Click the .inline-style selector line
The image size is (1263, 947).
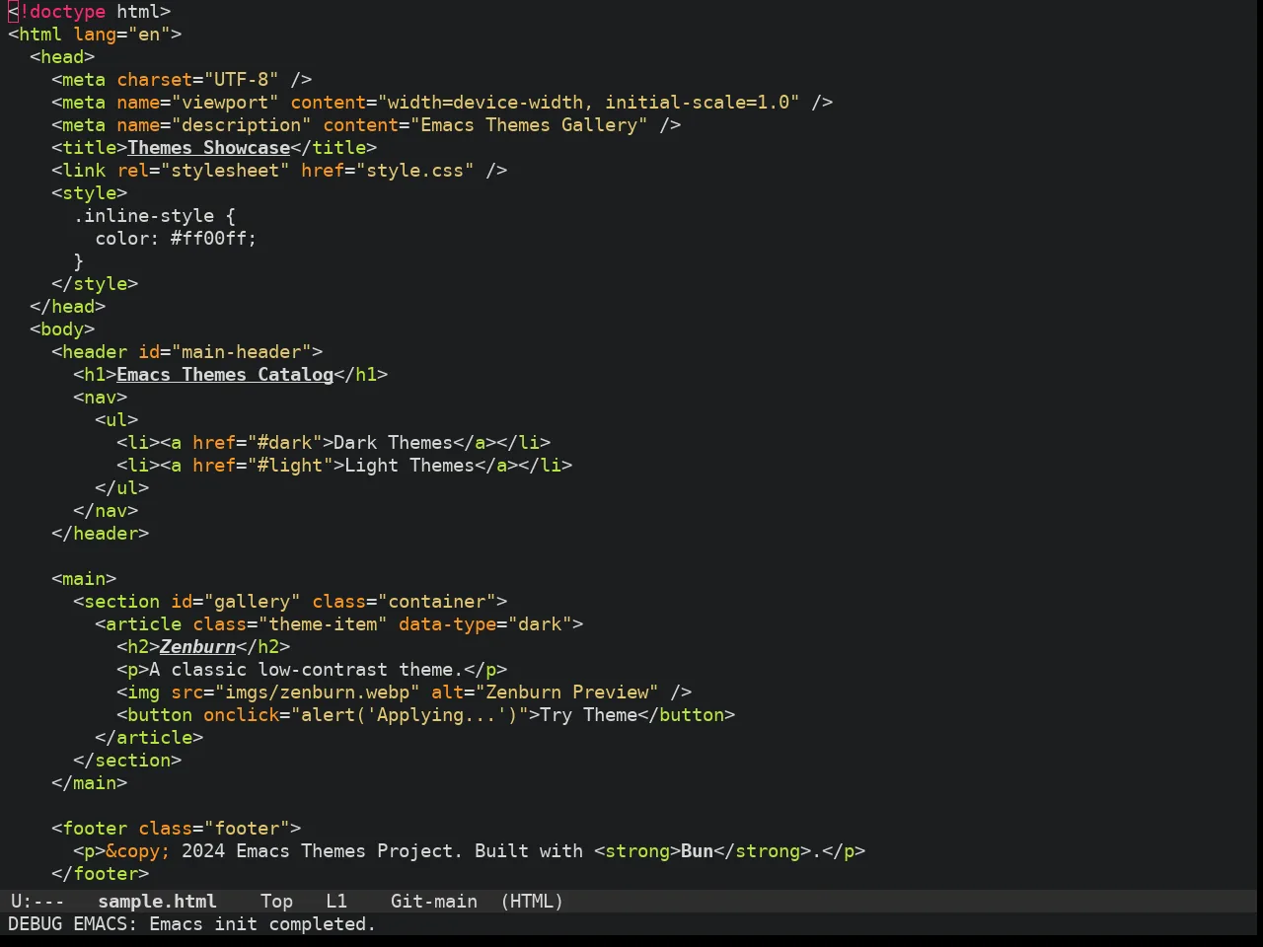(155, 215)
